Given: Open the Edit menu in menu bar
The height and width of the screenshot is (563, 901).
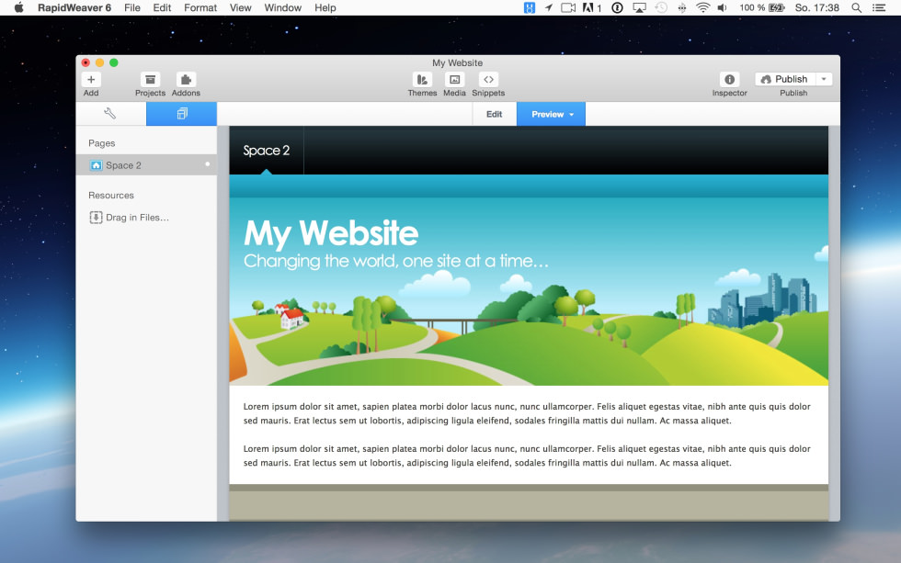Looking at the screenshot, I should click(162, 7).
